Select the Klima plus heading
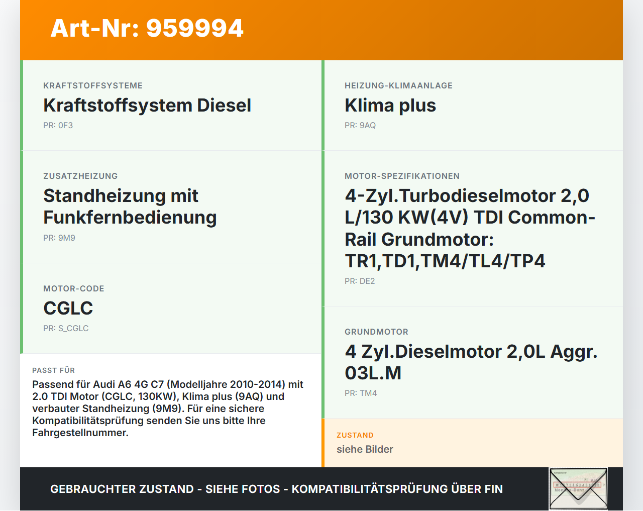643x511 pixels. [x=390, y=106]
